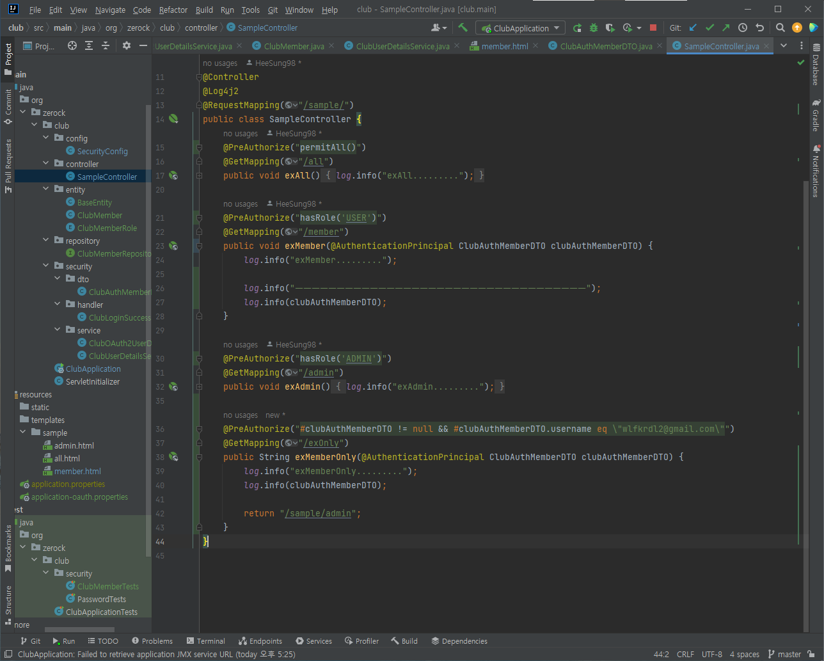Toggle the Structure tool window

8,605
